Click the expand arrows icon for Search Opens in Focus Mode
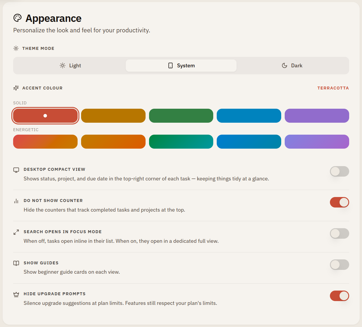The image size is (362, 327). [x=16, y=232]
